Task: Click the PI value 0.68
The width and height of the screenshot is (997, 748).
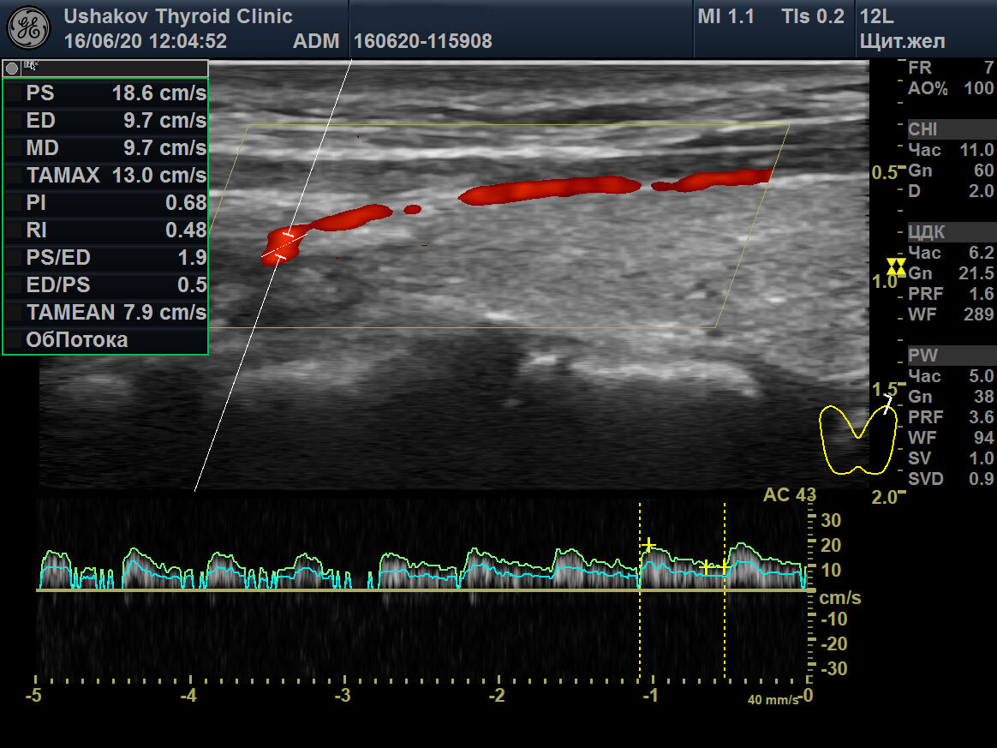Action: point(186,203)
